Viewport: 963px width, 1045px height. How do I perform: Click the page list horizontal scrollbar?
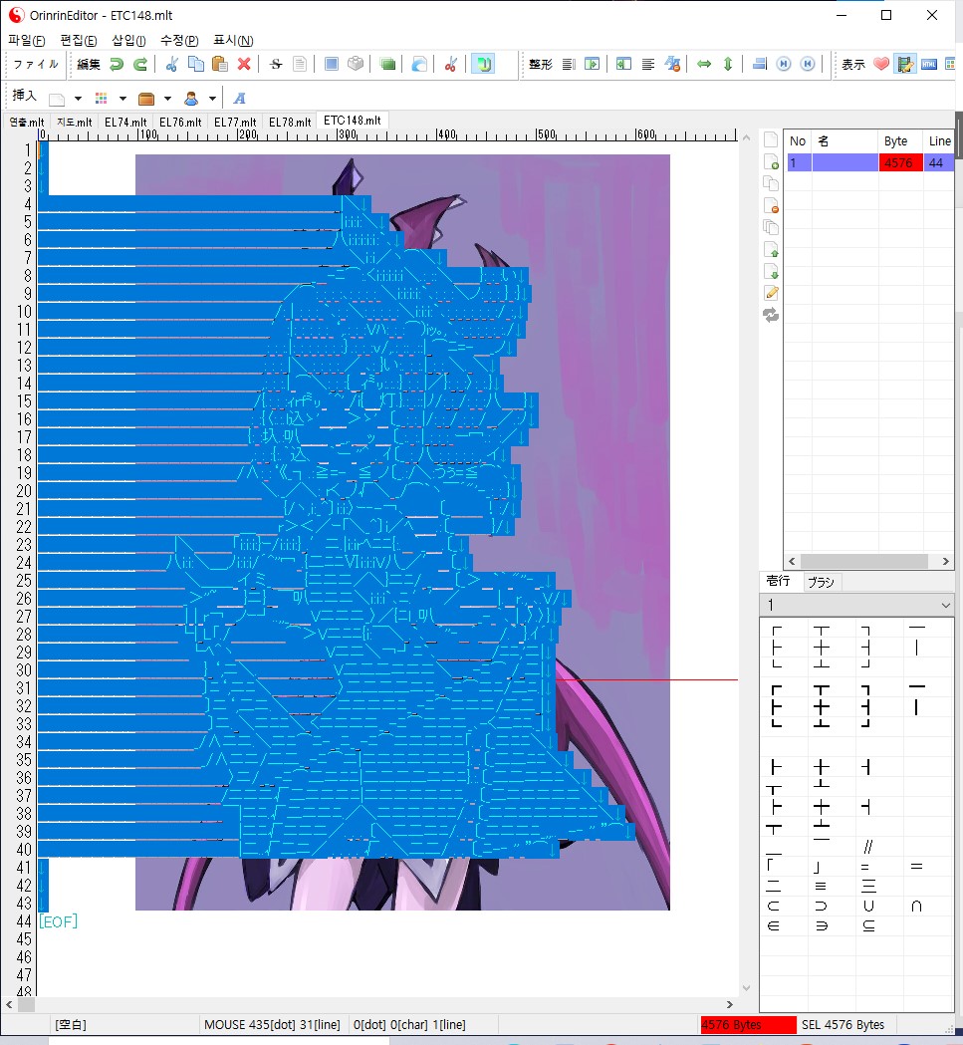(x=864, y=562)
